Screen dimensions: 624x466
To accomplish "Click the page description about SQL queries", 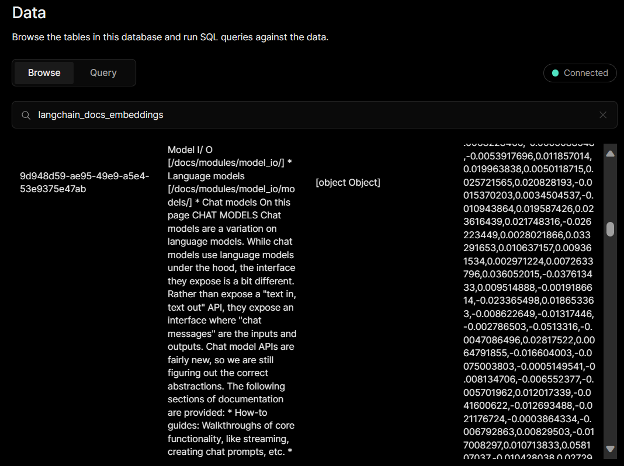I will [170, 37].
